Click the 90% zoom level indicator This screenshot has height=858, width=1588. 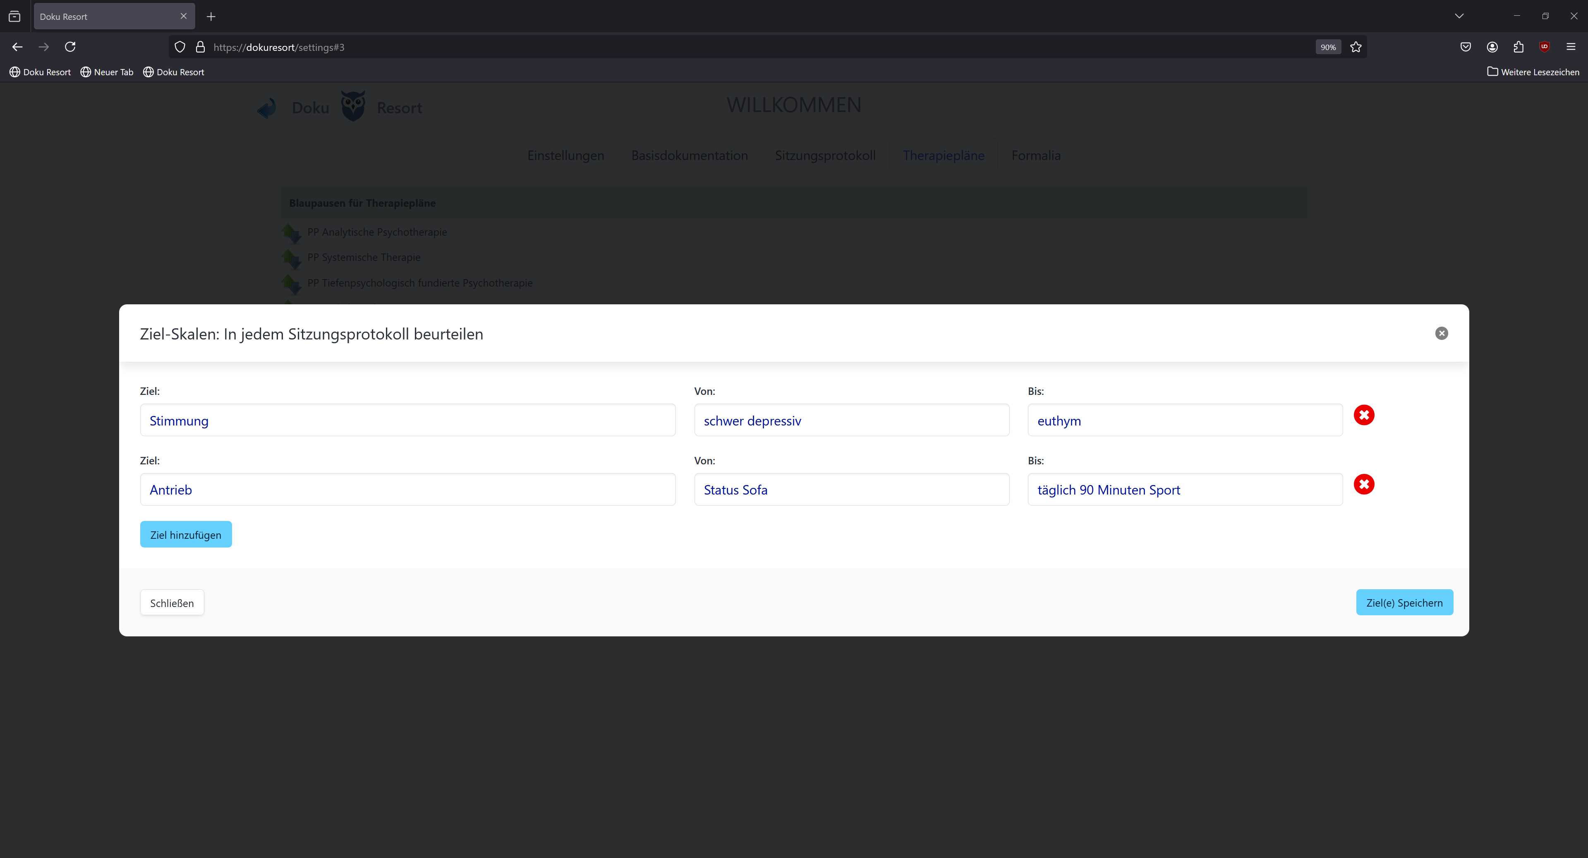[1328, 47]
